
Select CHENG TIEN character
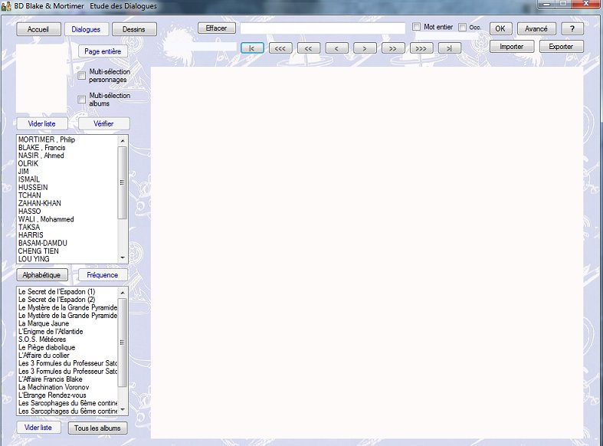pyautogui.click(x=67, y=251)
